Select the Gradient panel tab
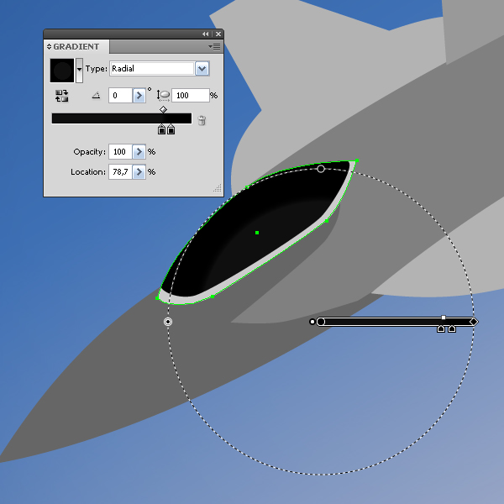This screenshot has height=504, width=504. (x=76, y=47)
